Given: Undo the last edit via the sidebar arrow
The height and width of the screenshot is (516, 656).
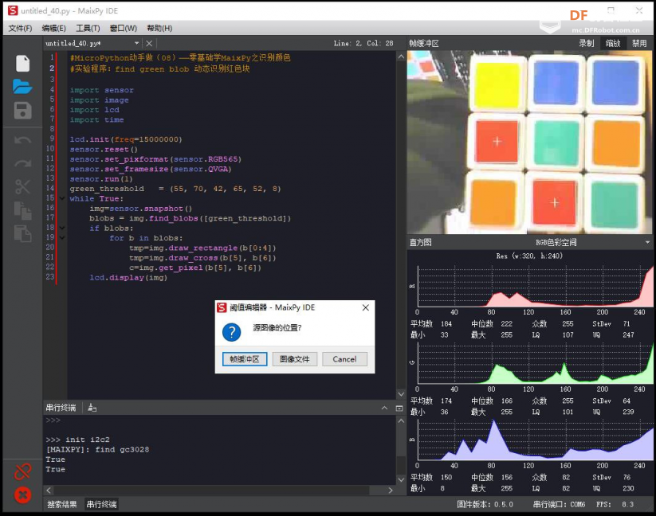Looking at the screenshot, I should tap(22, 140).
